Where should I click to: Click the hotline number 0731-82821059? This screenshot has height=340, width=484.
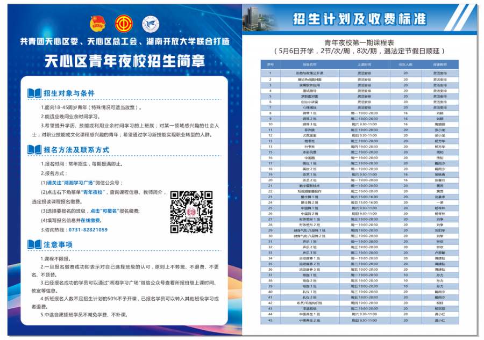click(88, 230)
